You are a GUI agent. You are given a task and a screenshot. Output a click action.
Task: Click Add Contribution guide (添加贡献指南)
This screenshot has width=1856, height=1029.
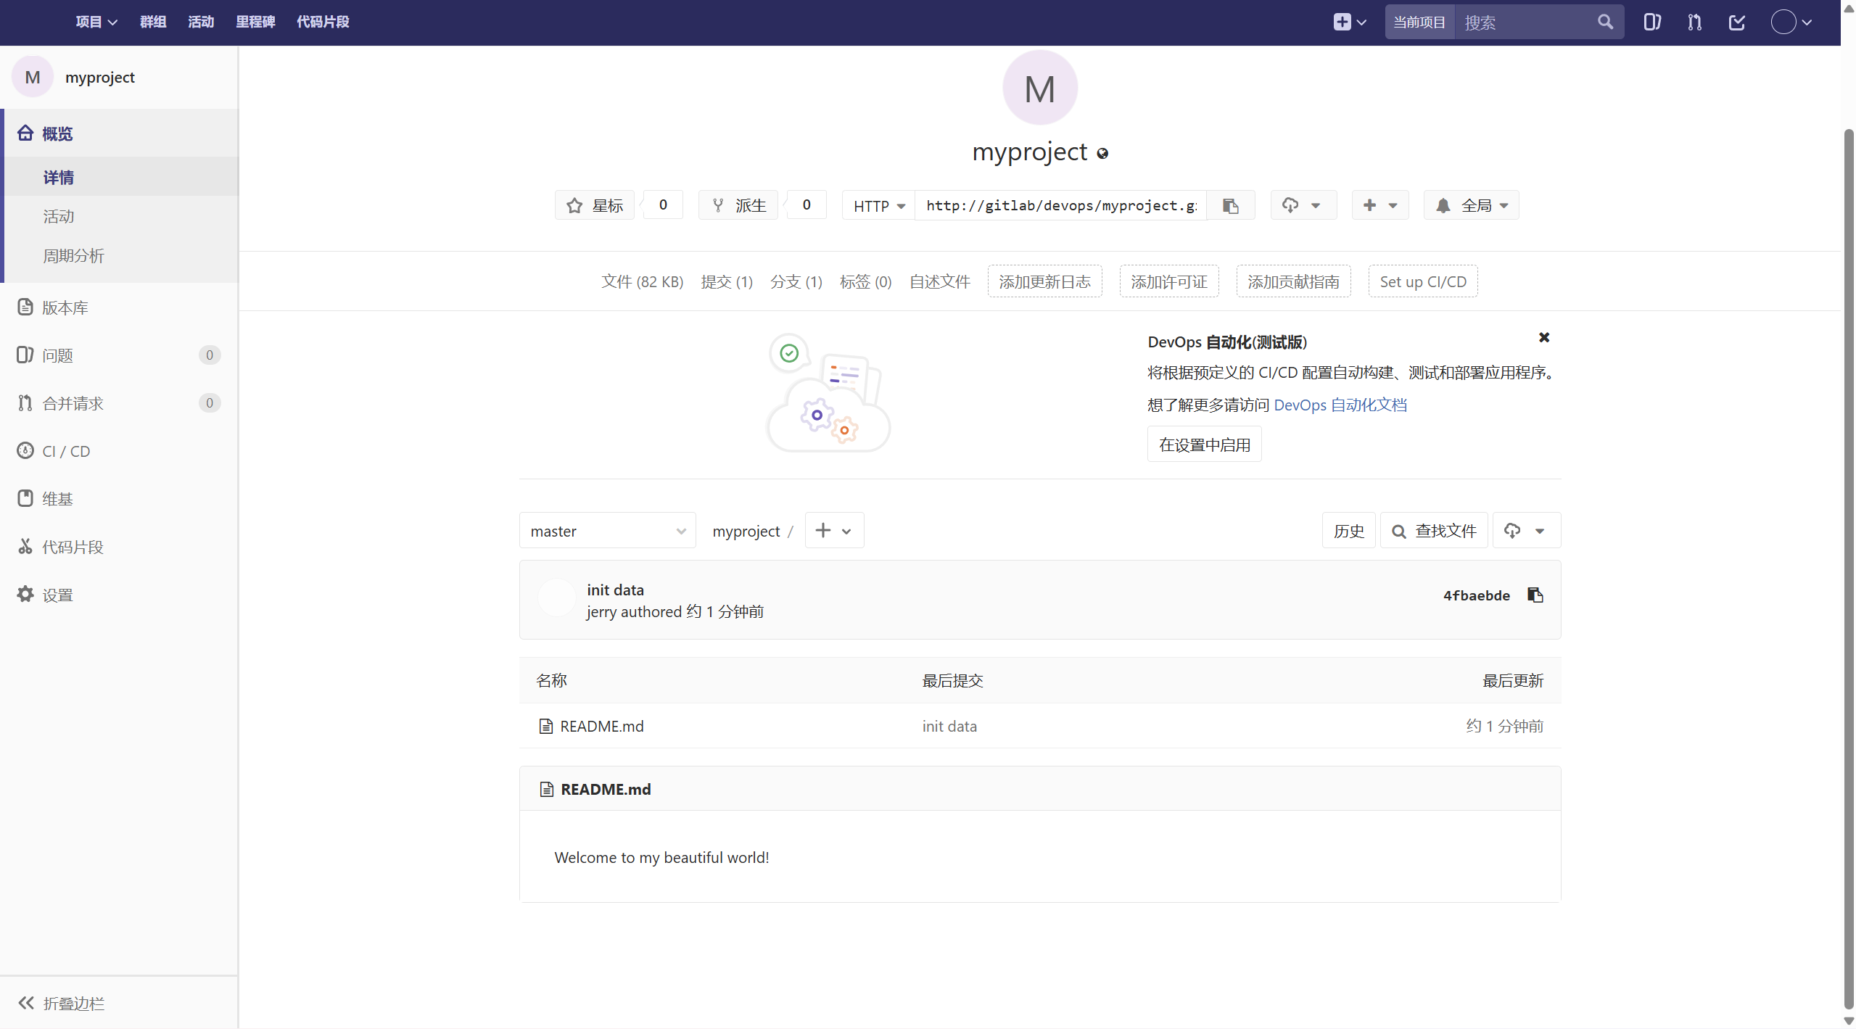(1293, 281)
